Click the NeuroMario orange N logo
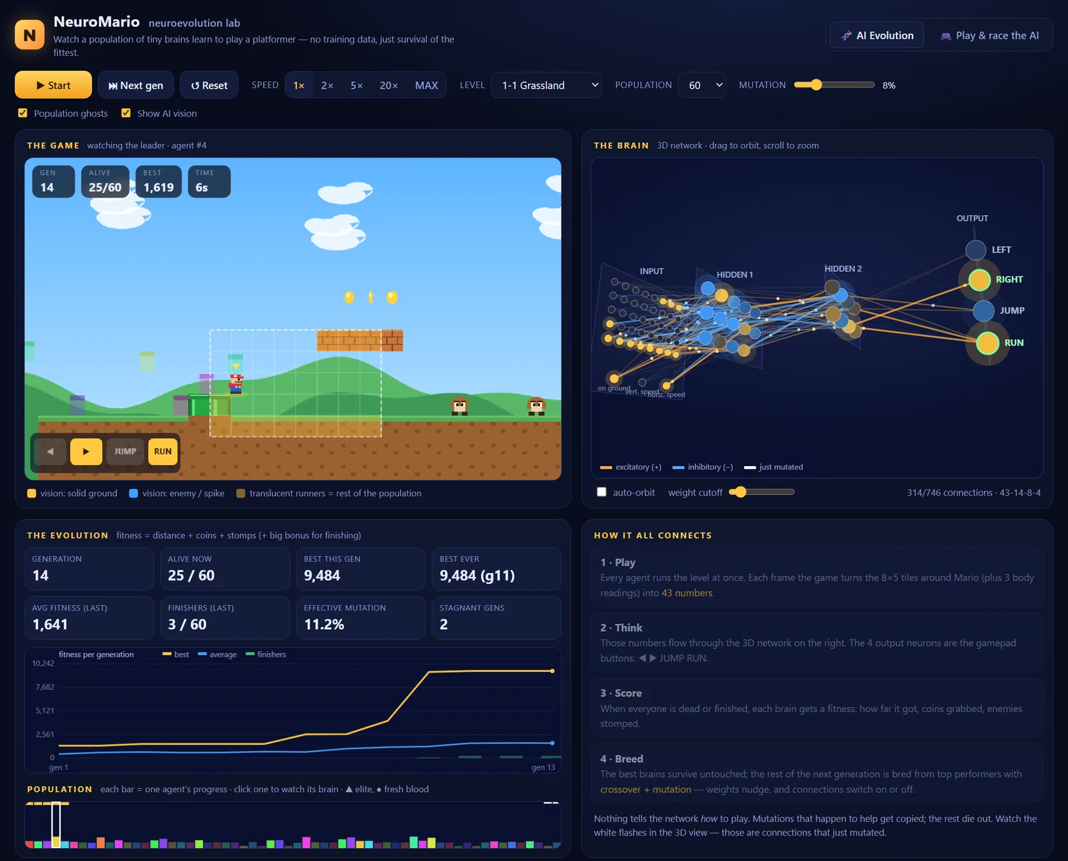1068x861 pixels. coord(29,35)
